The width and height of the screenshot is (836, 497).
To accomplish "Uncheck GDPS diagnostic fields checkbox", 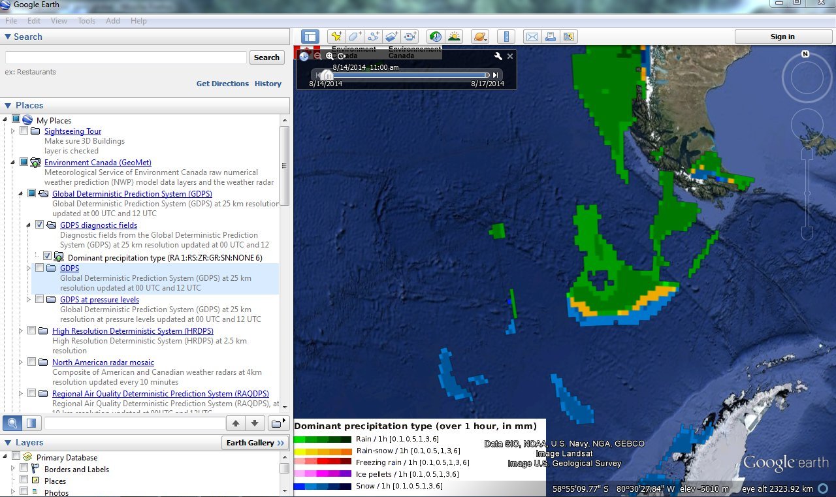I will point(39,225).
